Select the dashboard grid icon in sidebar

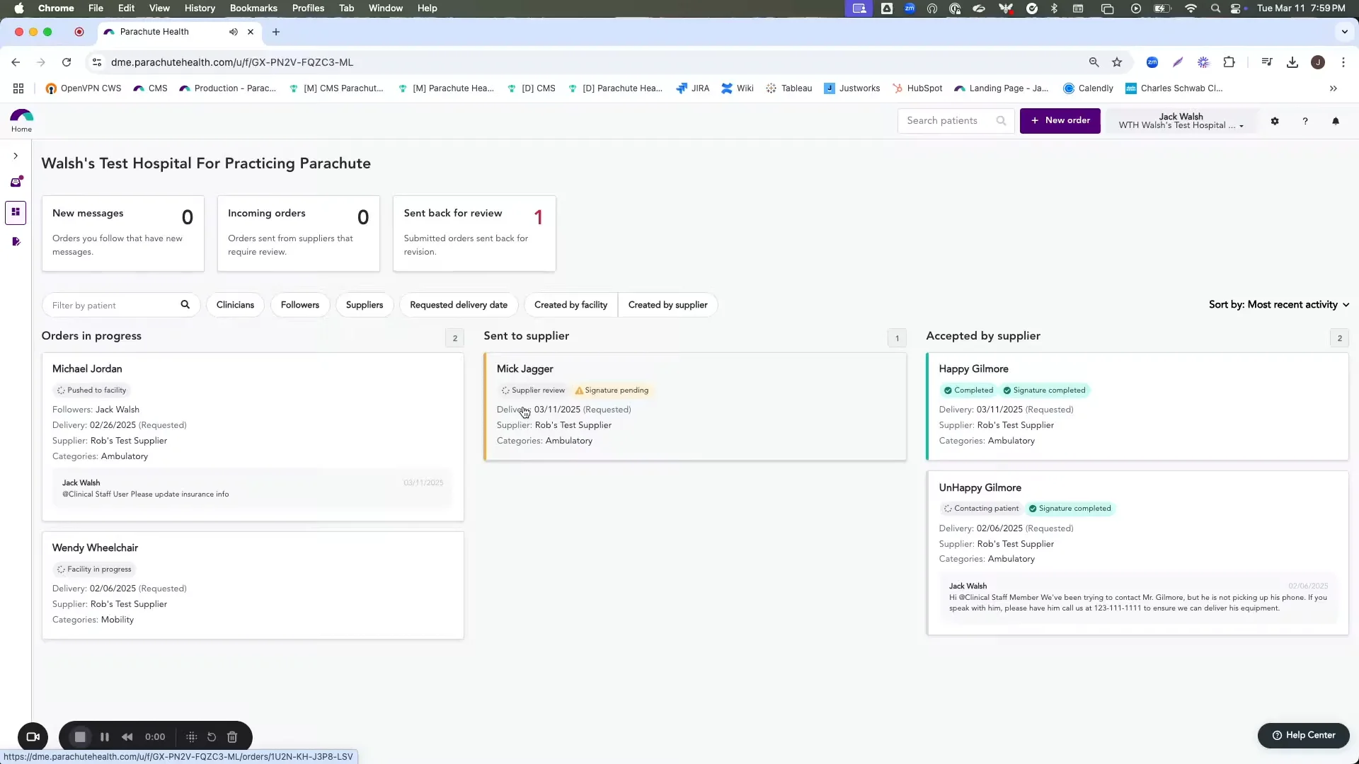[16, 212]
